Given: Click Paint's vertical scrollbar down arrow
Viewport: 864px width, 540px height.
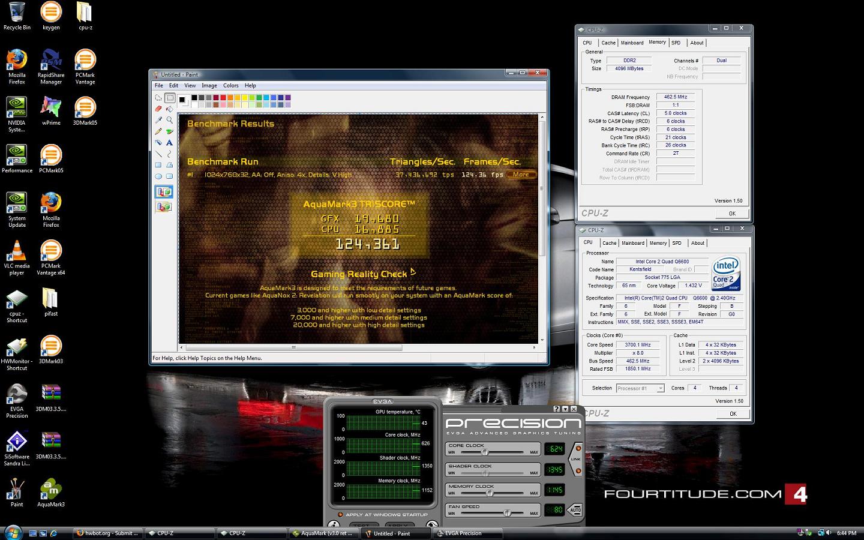Looking at the screenshot, I should (542, 340).
